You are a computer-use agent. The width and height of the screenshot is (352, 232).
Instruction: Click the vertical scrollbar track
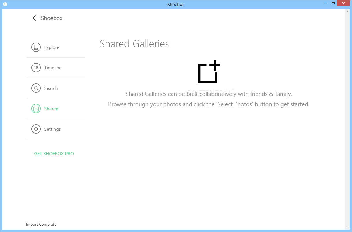click(347, 119)
